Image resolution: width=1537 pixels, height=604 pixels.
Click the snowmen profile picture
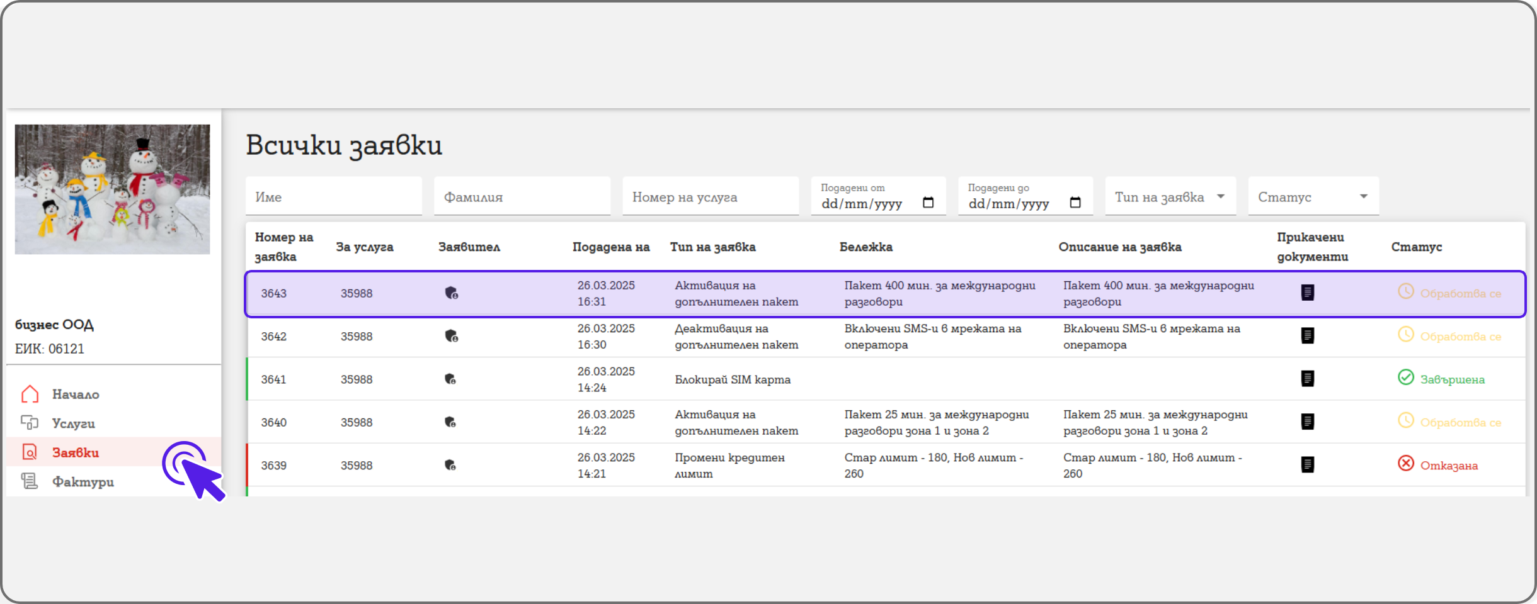coord(112,189)
